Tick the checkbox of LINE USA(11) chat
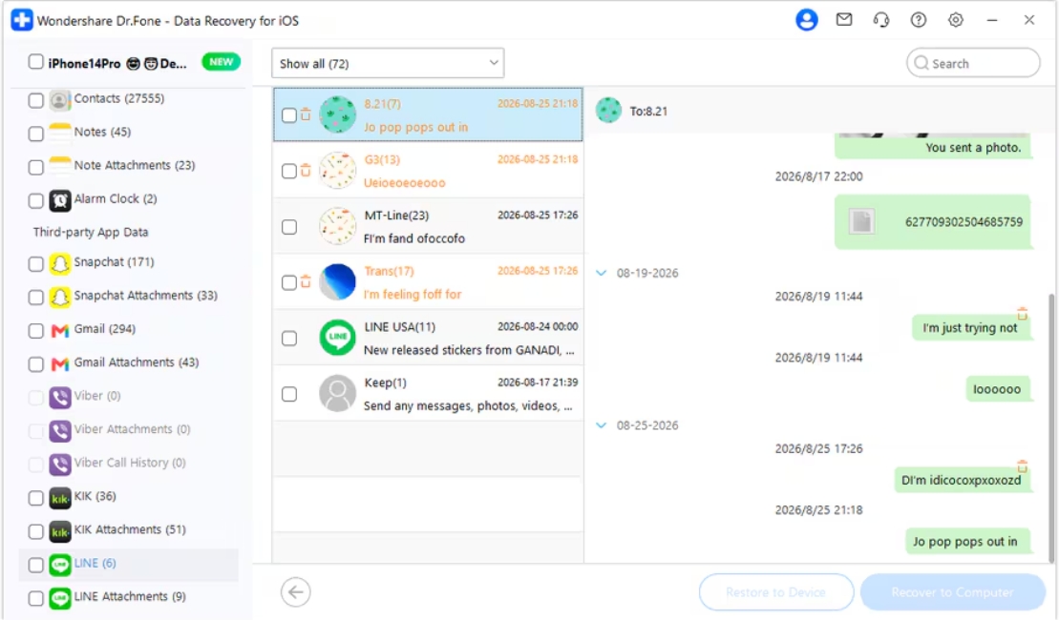 pos(289,338)
